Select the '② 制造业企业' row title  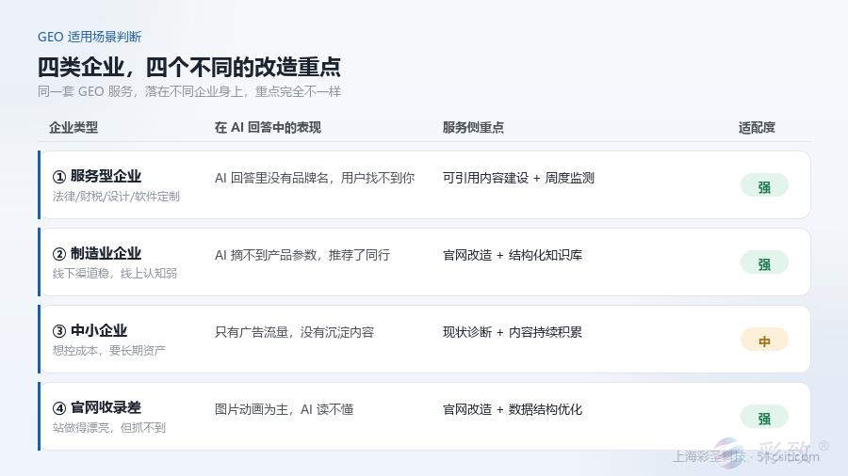[x=97, y=253]
